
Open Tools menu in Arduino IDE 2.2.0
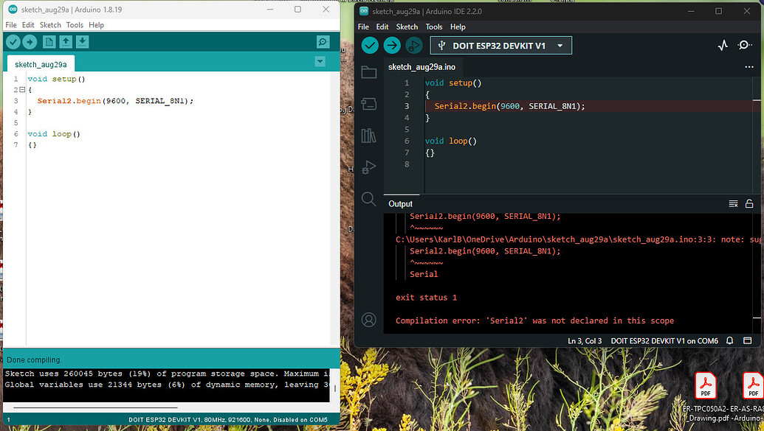(433, 27)
